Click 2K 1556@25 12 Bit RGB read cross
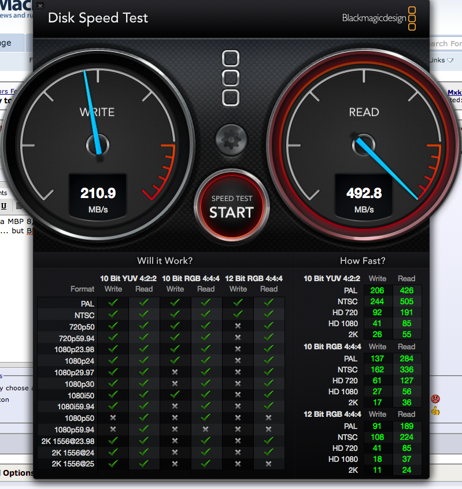This screenshot has width=462, height=489. 269,464
